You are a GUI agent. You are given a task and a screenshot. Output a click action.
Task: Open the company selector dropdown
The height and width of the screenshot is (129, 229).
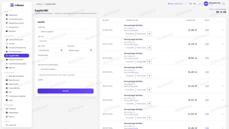(x=177, y=4)
